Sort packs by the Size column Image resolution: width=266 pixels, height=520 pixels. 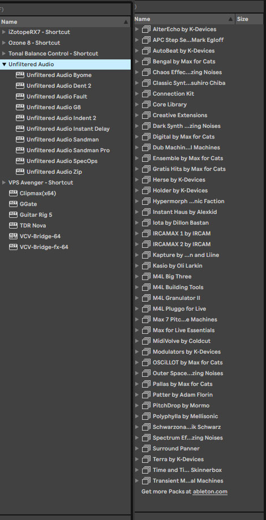click(x=251, y=19)
